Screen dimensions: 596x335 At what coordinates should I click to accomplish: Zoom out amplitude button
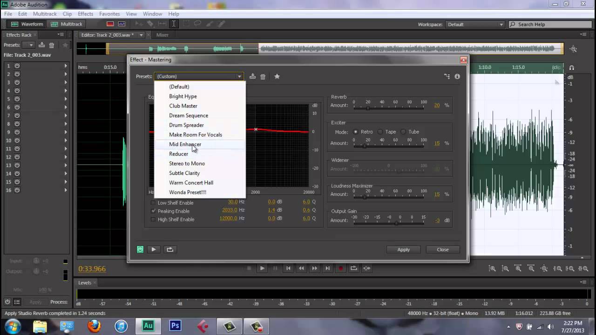click(505, 268)
